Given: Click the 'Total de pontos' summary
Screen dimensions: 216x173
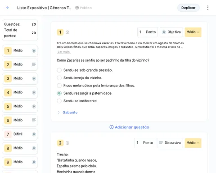Looking at the screenshot, I should (20, 33).
